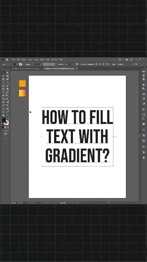
Task: Select the Rotate tool
Action: (3, 92)
